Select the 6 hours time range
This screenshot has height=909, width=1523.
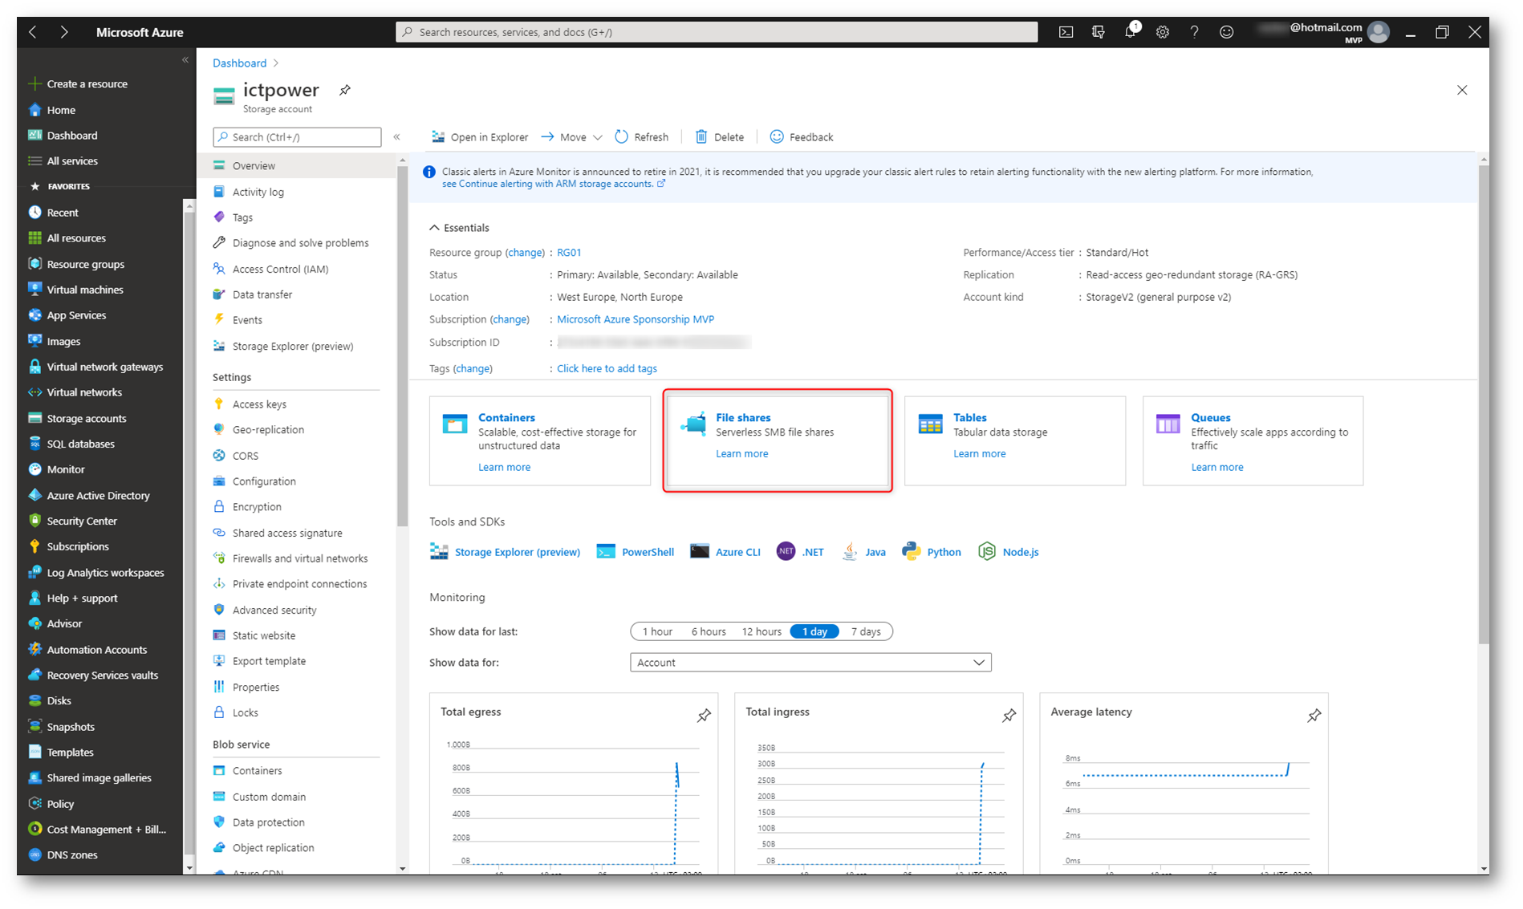709,631
